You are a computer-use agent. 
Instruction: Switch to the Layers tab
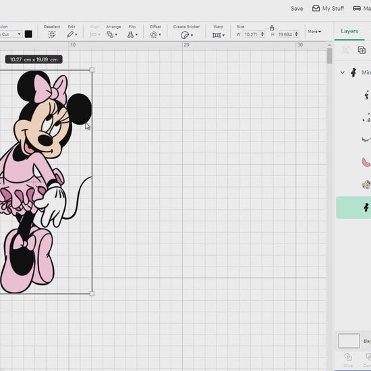point(349,31)
